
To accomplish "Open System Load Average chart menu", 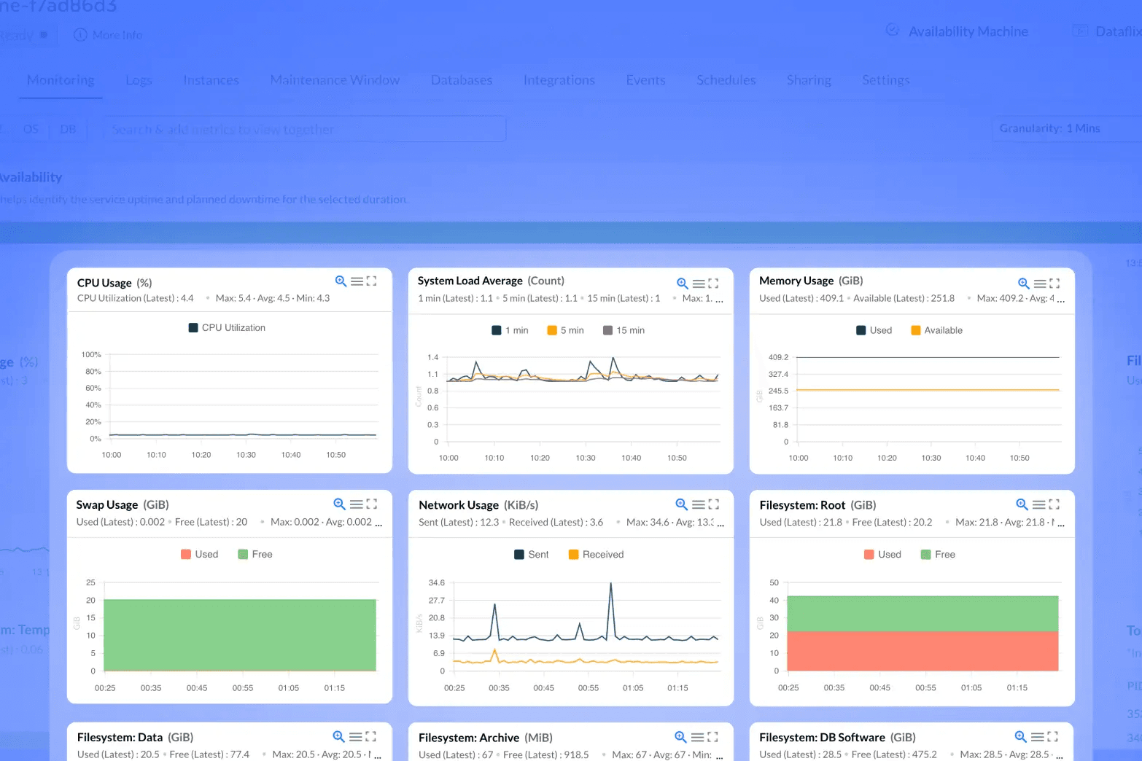I will [699, 284].
